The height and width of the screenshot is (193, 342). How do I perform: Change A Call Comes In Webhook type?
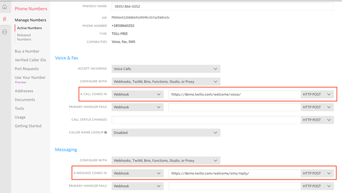137,95
